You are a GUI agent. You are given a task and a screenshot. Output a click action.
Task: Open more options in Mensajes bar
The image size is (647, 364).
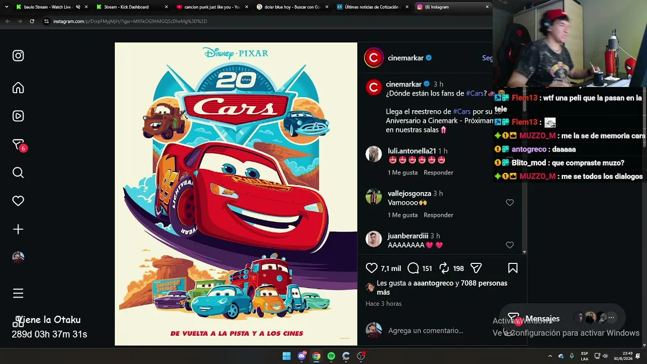pyautogui.click(x=611, y=318)
